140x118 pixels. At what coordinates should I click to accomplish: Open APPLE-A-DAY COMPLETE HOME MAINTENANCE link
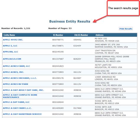(x=20, y=96)
